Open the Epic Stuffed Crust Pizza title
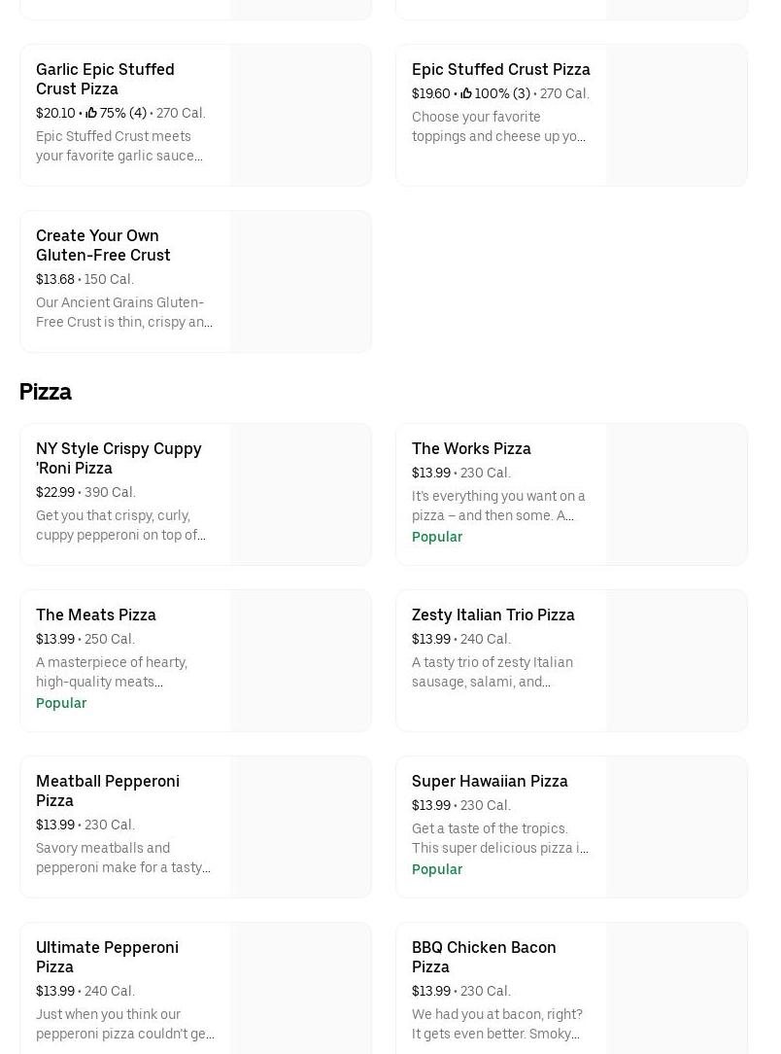Image resolution: width=781 pixels, height=1054 pixels. coord(500,69)
